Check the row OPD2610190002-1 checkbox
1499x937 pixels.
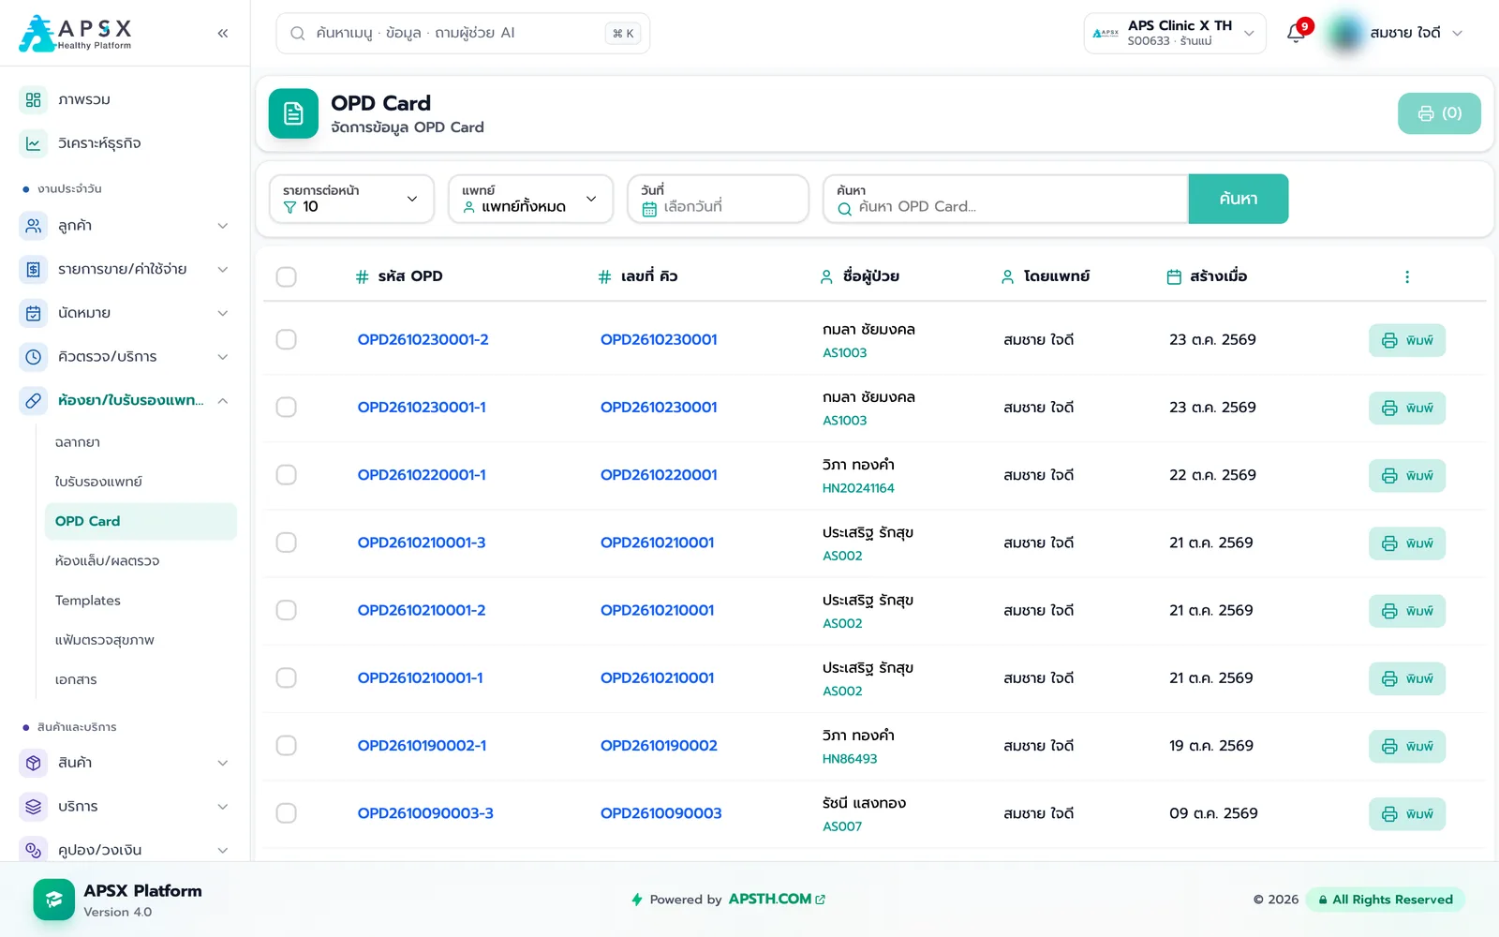[x=287, y=746]
